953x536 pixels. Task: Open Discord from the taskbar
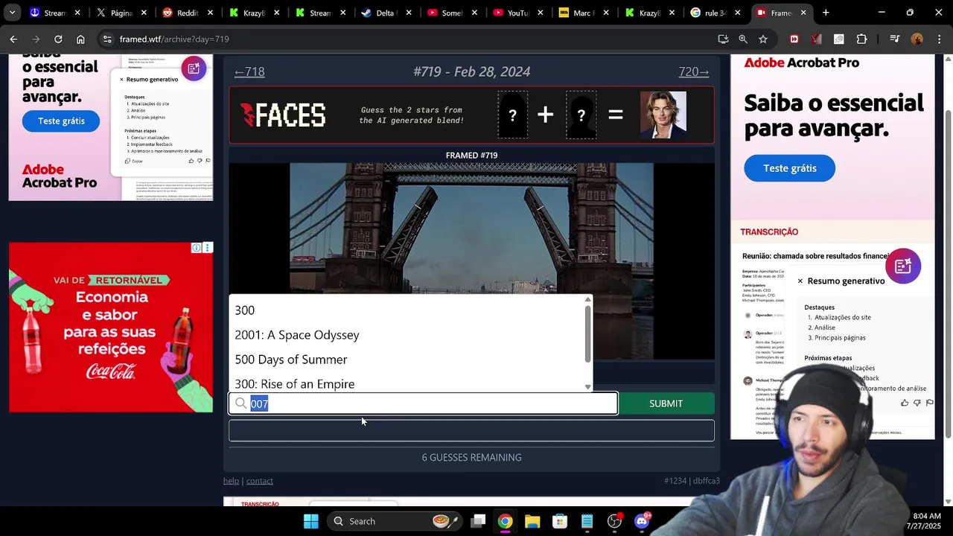(642, 521)
